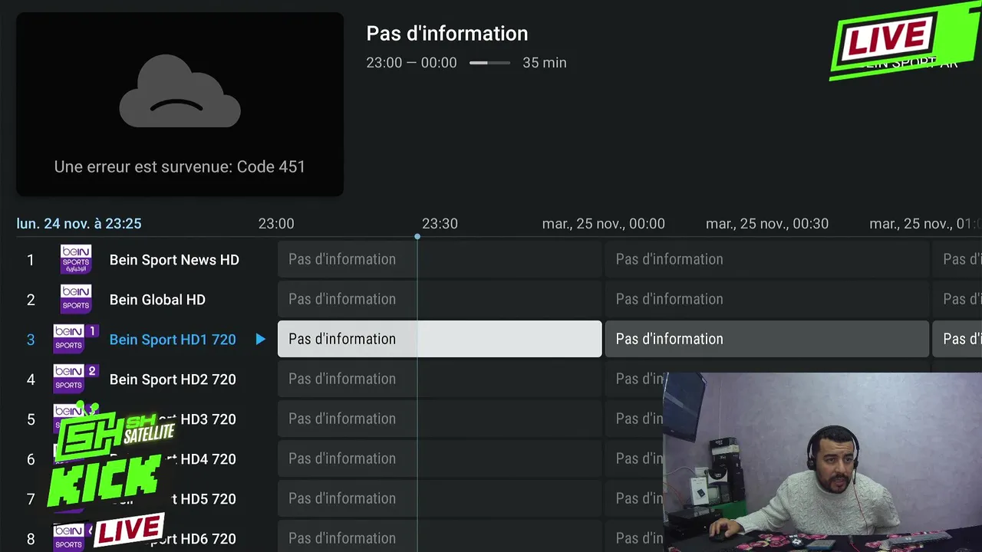This screenshot has height=552, width=982.
Task: Click the Bein Global HD channel logo
Action: (x=76, y=300)
